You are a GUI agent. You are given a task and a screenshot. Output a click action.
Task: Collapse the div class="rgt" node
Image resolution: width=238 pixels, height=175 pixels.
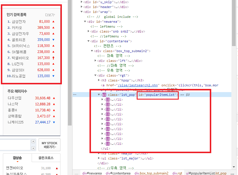95,75
